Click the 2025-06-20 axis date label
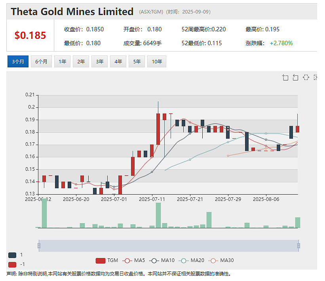 [x=76, y=199]
